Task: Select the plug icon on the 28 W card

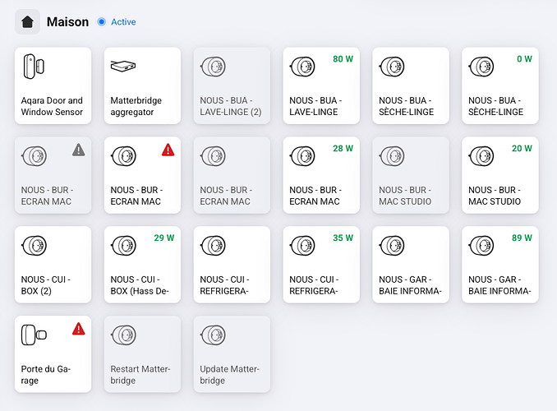Action: (x=302, y=156)
